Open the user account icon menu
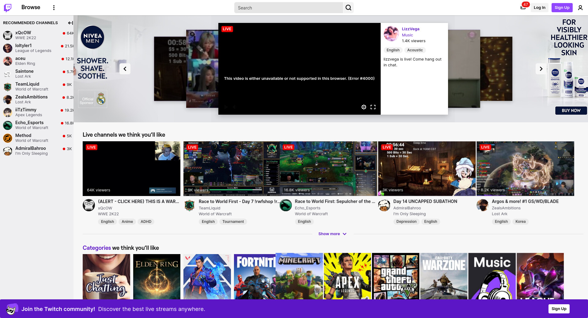Image resolution: width=588 pixels, height=318 pixels. 580,8
